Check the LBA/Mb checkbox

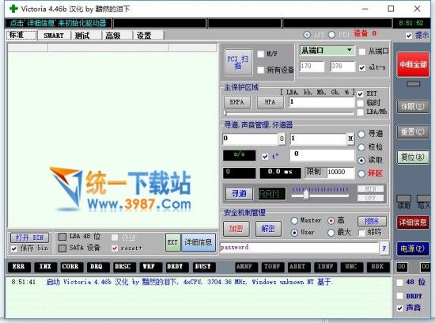[x=360, y=112]
